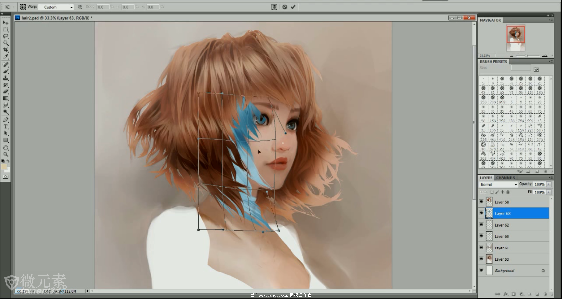This screenshot has height=299, width=562.
Task: Click the Navigator zoom slider
Action: coord(527,56)
